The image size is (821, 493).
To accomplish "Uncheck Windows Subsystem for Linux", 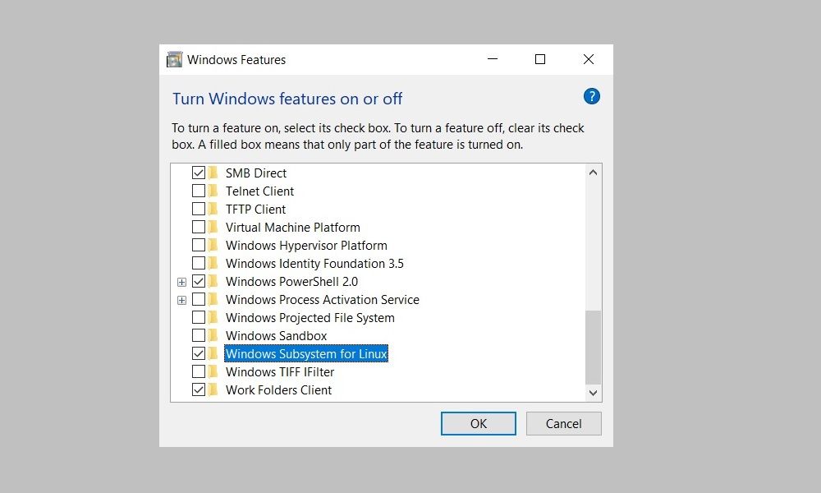I will pos(199,353).
